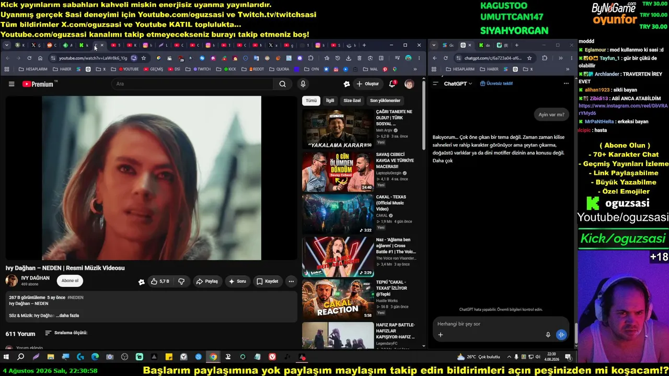Screen dimensions: 669x376
Task: Reload the YouTube page
Action: click(x=29, y=58)
